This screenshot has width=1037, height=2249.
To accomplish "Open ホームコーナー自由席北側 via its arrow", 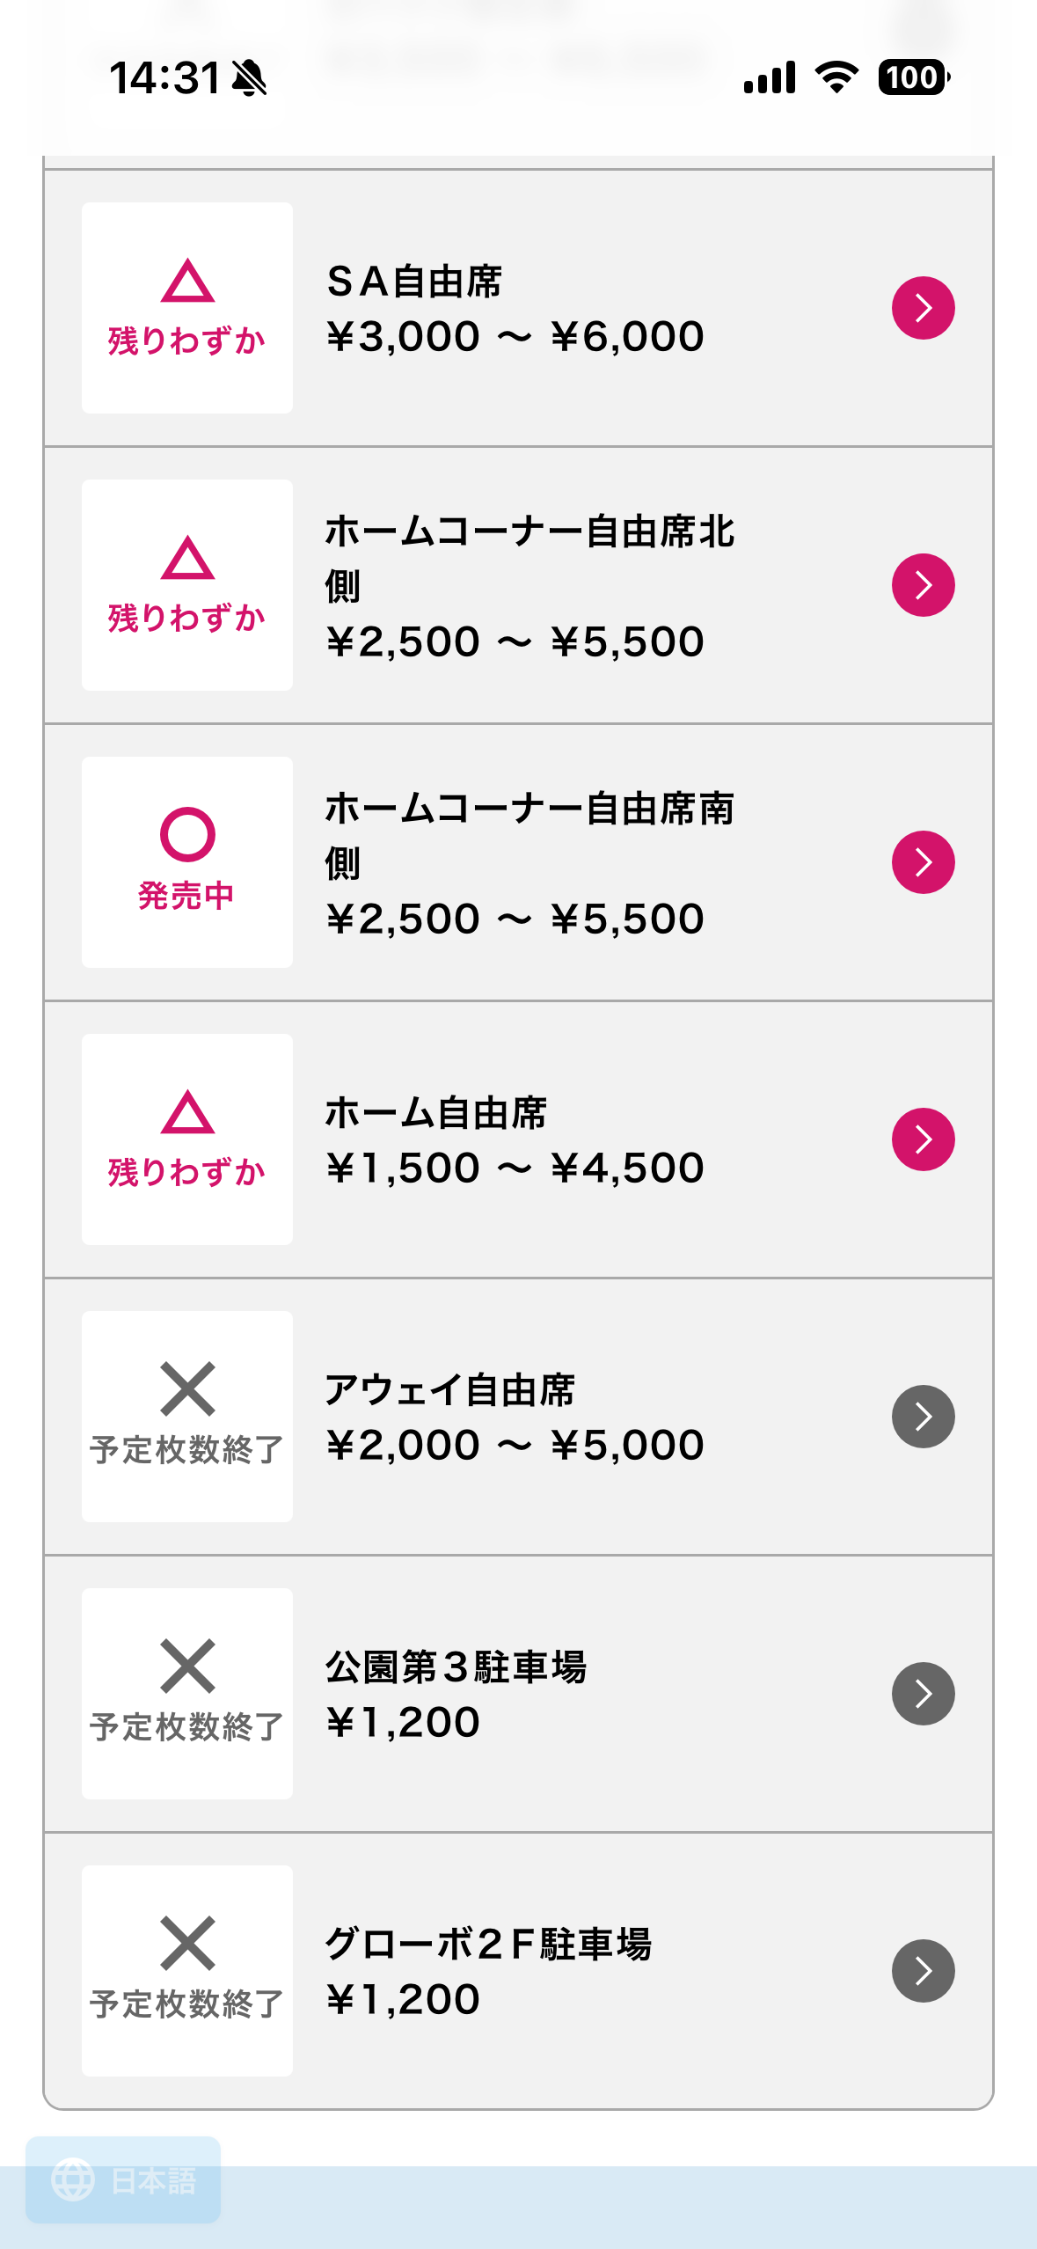I will coord(923,585).
